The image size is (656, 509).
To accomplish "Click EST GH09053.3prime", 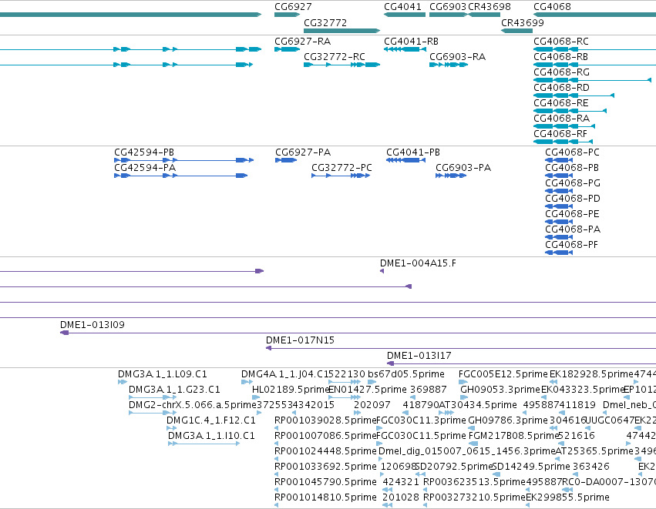I will (464, 397).
